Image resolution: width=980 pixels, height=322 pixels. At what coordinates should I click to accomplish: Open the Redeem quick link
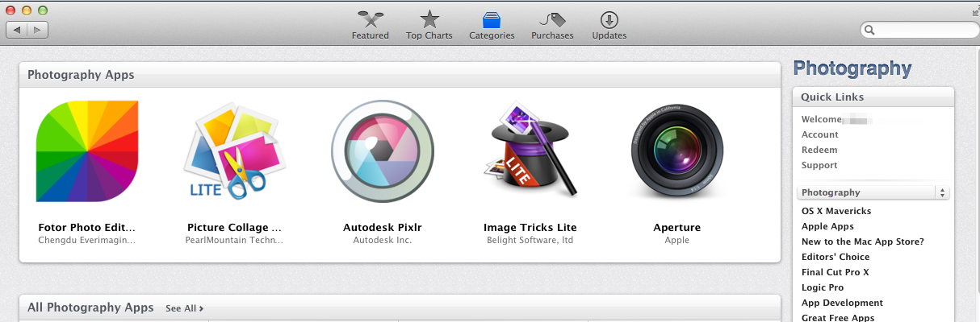click(819, 150)
